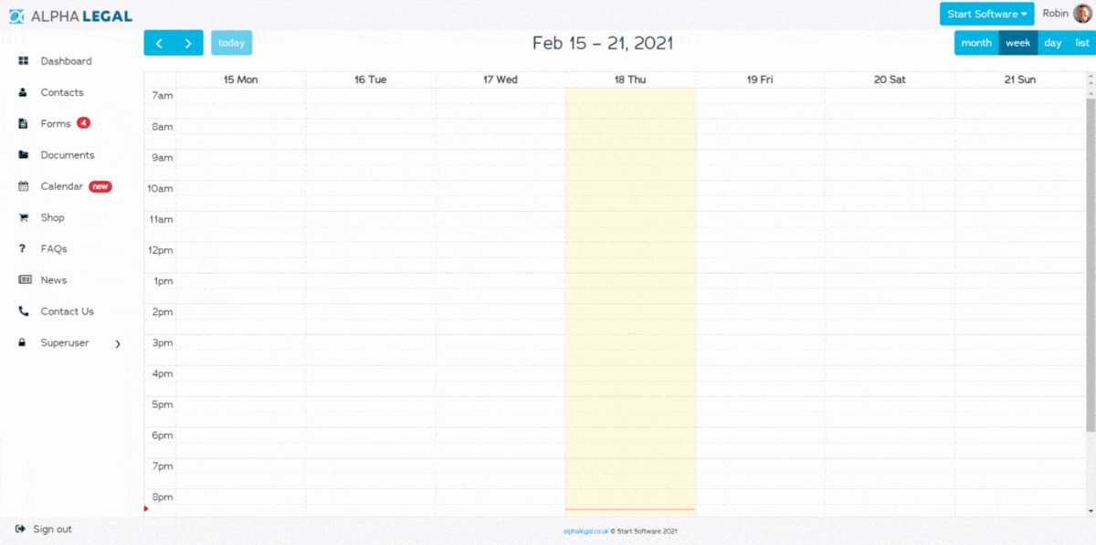Click the Forms document icon
The height and width of the screenshot is (545, 1096).
[x=24, y=123]
